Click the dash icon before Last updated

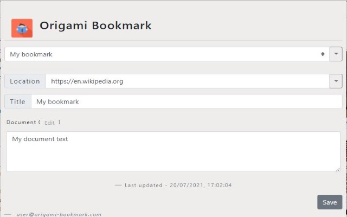[x=118, y=185]
